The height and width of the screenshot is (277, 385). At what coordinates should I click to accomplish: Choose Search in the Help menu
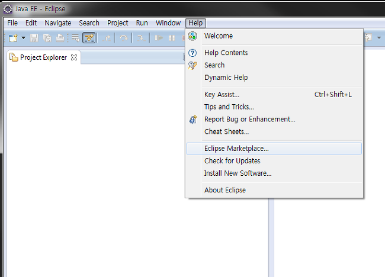click(274, 65)
